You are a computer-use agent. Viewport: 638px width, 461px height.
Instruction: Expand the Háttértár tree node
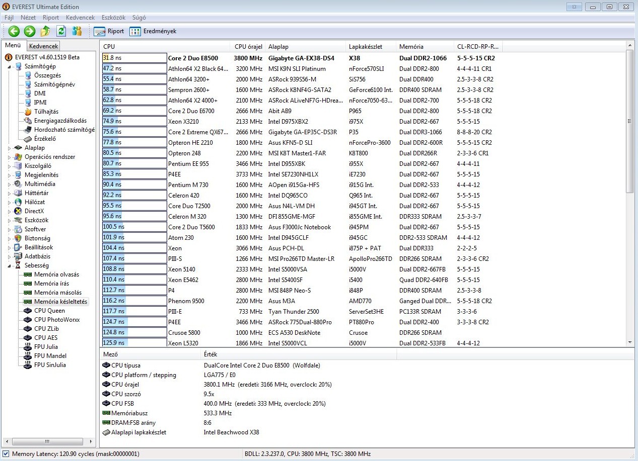(x=10, y=193)
